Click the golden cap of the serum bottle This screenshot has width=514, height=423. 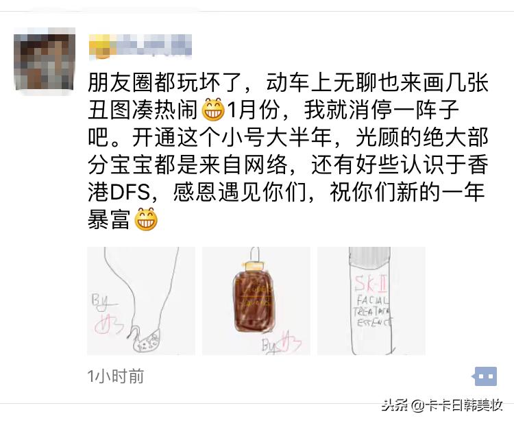254,265
